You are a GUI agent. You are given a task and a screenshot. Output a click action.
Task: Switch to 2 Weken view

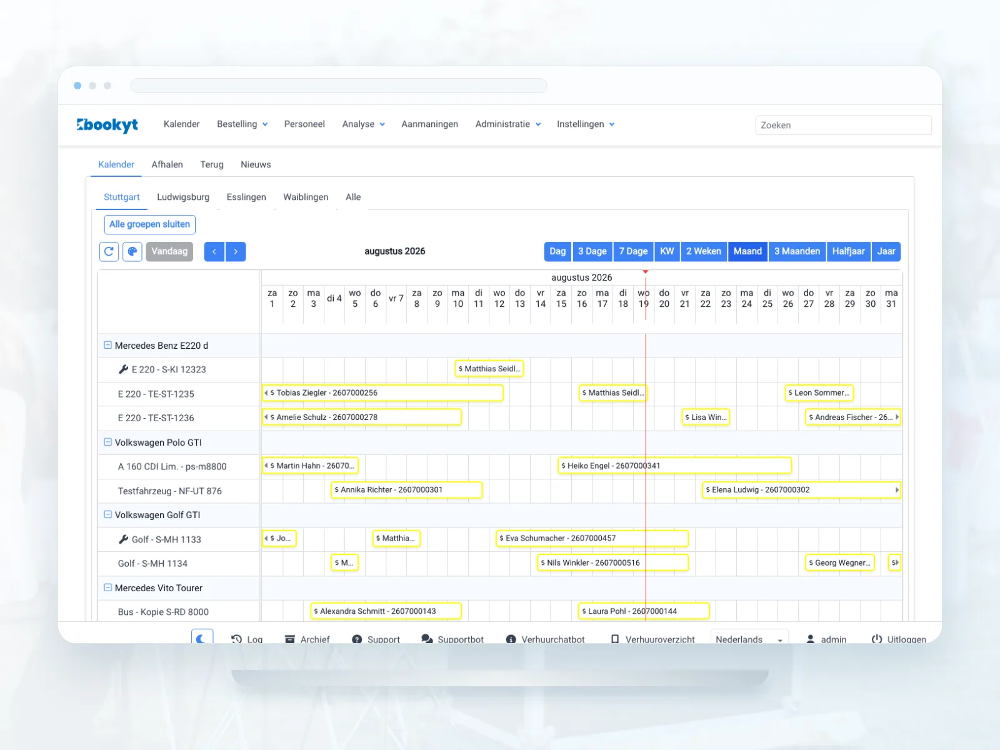pos(704,251)
